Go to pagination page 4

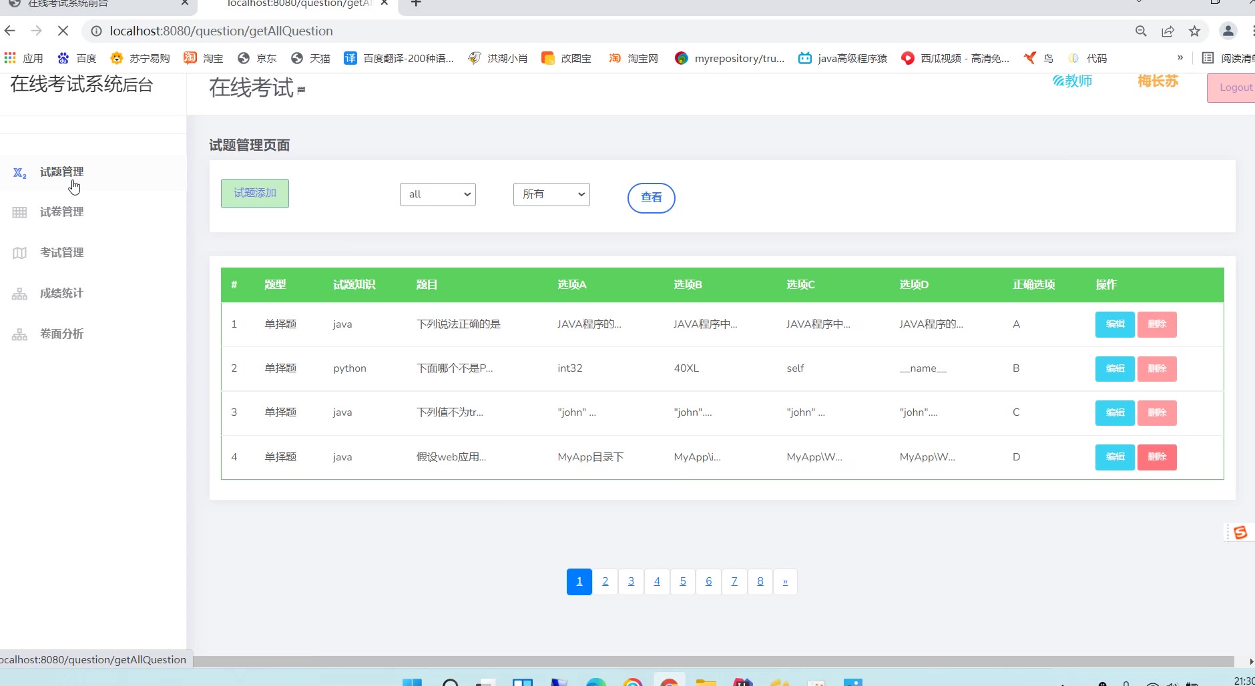657,582
